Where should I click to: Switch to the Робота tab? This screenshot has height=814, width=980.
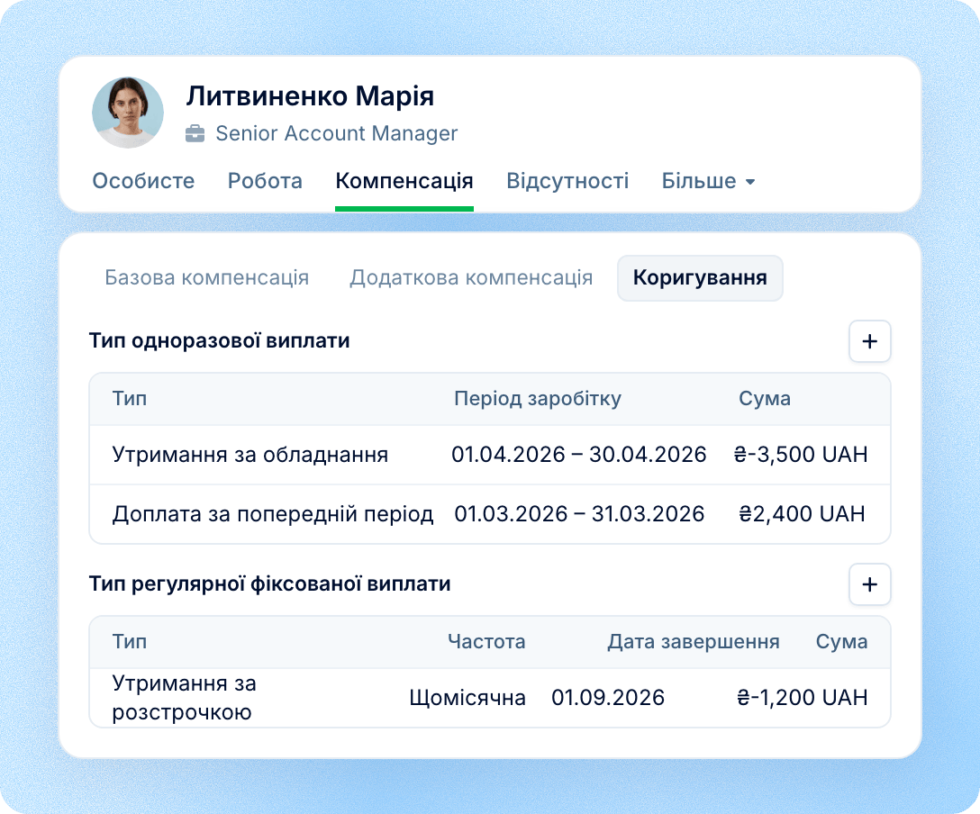tap(265, 181)
